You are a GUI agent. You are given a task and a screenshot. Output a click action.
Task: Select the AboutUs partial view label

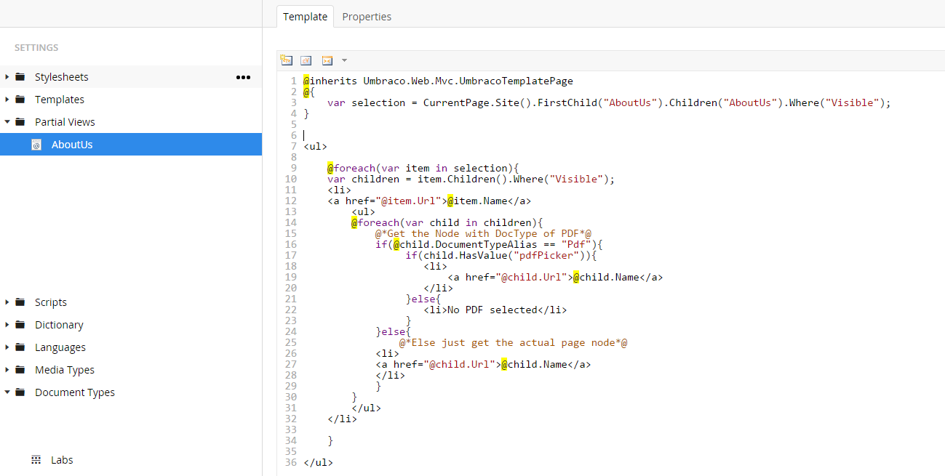point(72,145)
